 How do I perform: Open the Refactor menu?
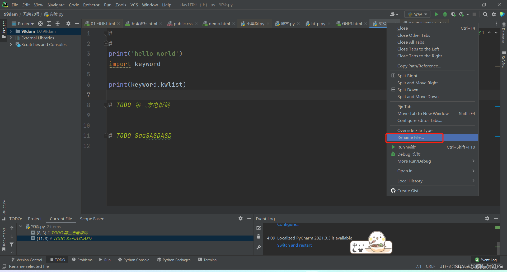[x=91, y=5]
